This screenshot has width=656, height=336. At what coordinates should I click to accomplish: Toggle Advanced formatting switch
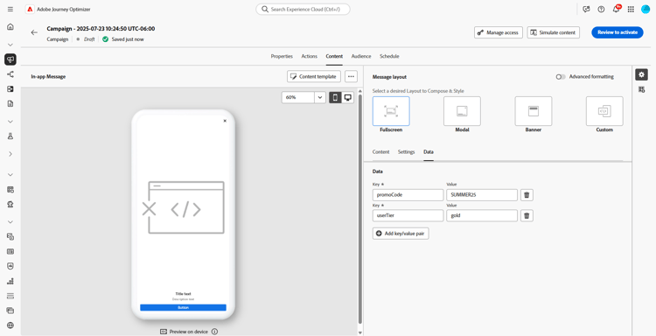(x=561, y=77)
